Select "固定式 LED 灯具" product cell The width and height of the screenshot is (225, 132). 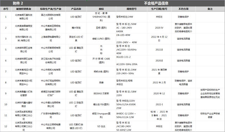(x=76, y=39)
